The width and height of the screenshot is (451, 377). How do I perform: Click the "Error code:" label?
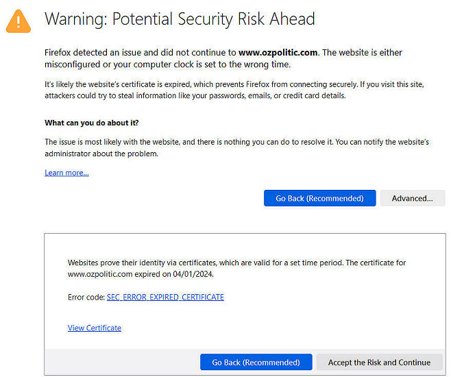click(x=86, y=297)
